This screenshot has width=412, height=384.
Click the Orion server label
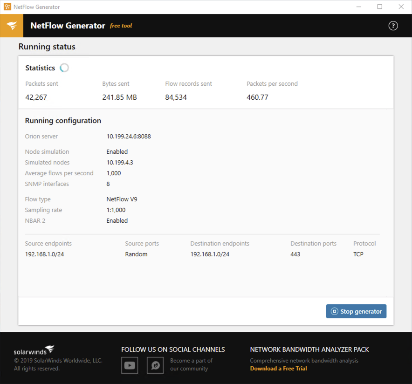tap(41, 137)
